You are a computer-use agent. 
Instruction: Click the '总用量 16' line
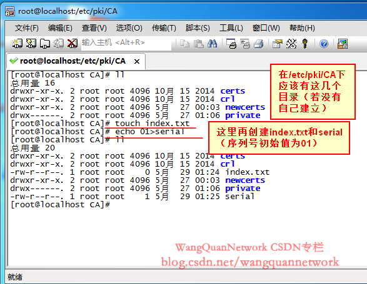(33, 83)
